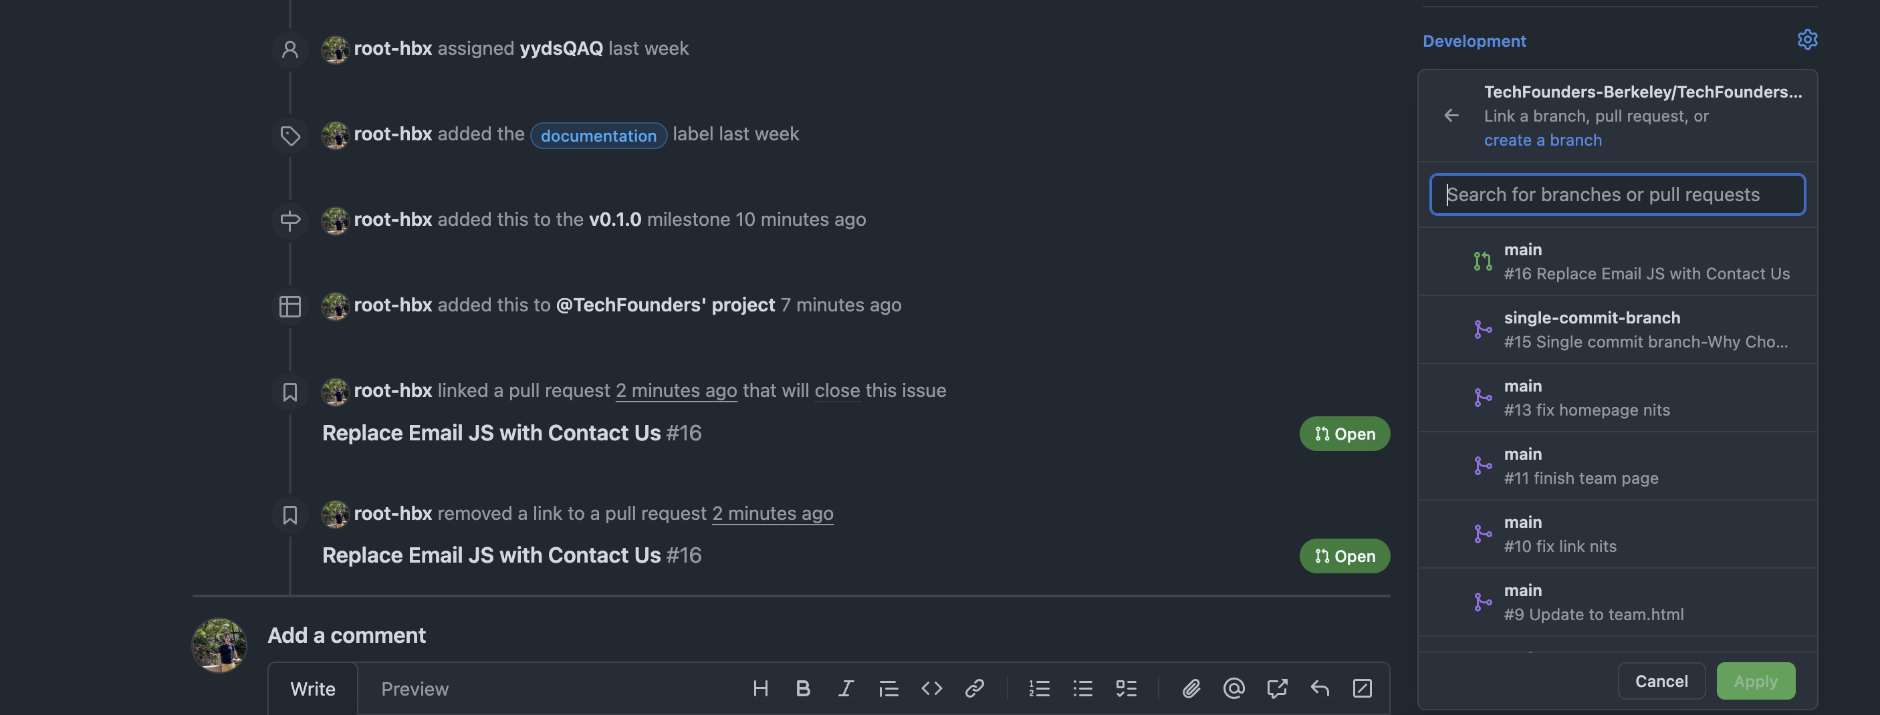Add a numbered list
Image resolution: width=1880 pixels, height=715 pixels.
1039,688
